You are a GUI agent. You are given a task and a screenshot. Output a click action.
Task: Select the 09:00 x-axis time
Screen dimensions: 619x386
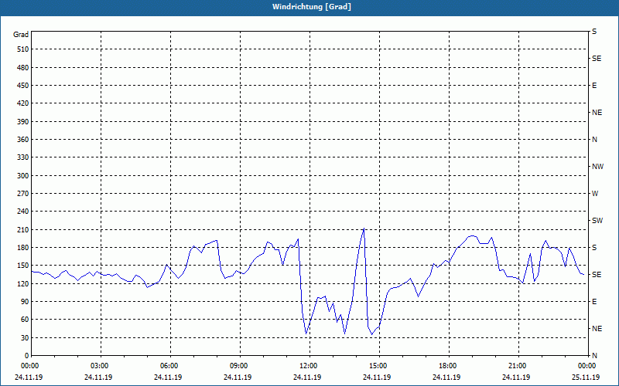coord(239,366)
